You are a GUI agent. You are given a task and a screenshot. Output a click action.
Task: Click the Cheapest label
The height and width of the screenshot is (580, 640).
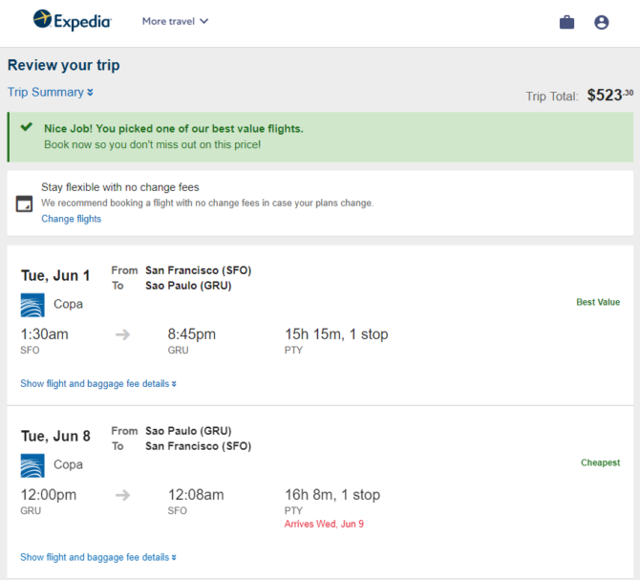tap(601, 462)
